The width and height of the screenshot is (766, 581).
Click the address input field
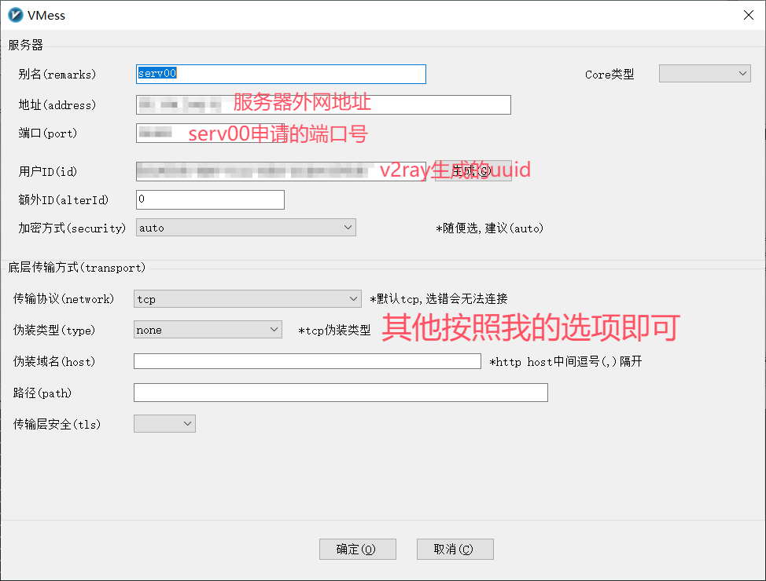tap(323, 105)
